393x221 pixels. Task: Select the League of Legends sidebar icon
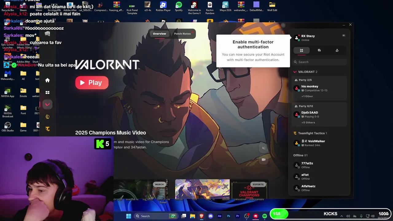[x=47, y=117]
